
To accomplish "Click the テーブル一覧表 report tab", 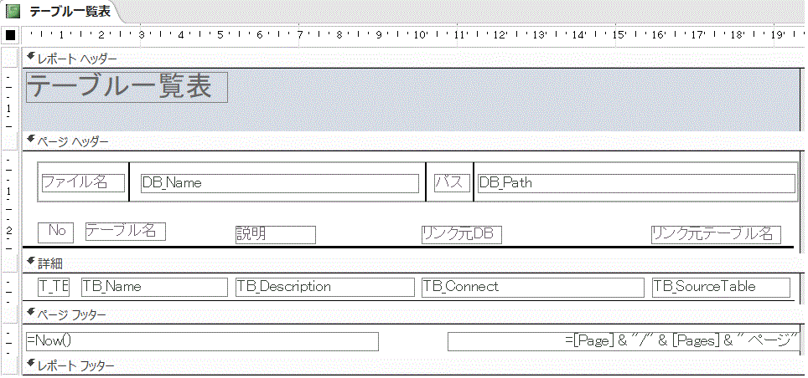I will (x=69, y=11).
